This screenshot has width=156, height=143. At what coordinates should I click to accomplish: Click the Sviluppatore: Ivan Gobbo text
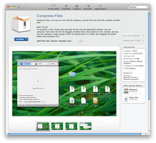(x=133, y=66)
